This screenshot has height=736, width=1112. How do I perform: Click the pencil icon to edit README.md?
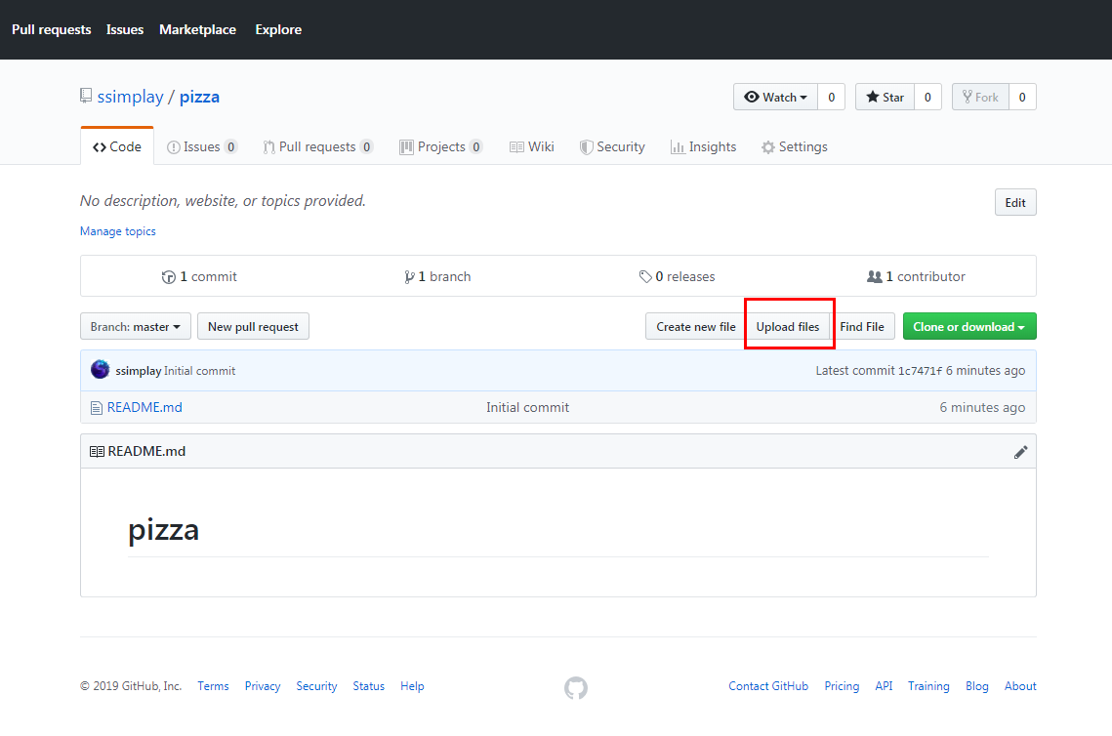tap(1020, 452)
